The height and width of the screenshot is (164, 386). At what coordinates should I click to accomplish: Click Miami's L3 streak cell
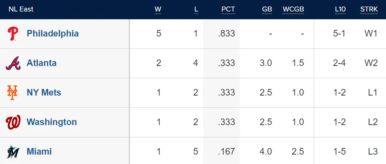[x=372, y=152]
